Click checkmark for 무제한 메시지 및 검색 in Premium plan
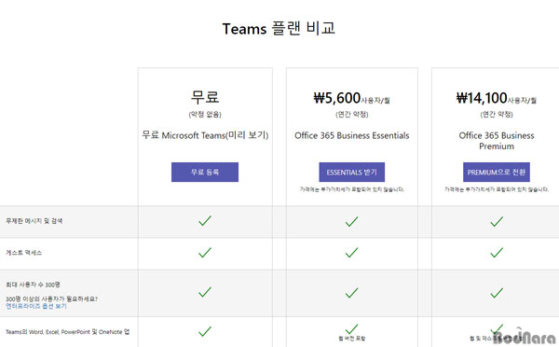The height and width of the screenshot is (347, 559). coord(497,221)
